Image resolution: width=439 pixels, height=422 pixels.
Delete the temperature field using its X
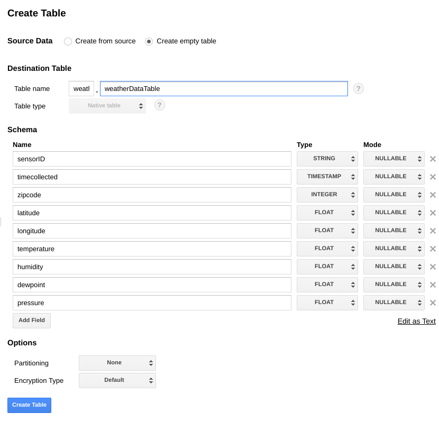(x=432, y=249)
